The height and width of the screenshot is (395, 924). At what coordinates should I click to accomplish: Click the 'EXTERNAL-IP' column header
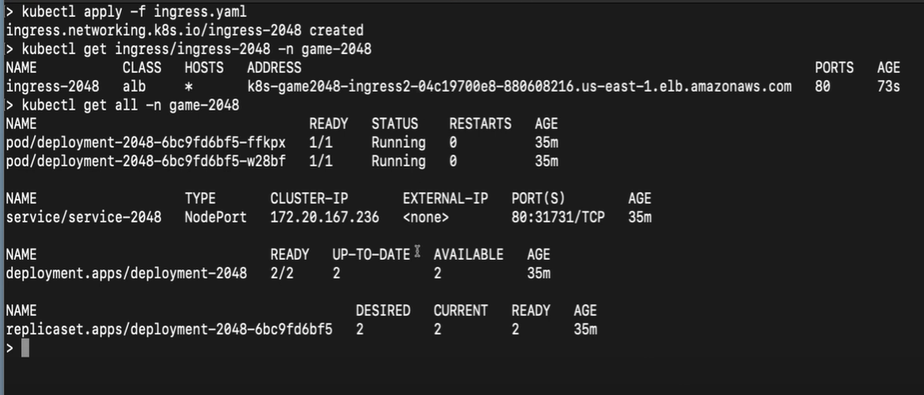pos(446,199)
